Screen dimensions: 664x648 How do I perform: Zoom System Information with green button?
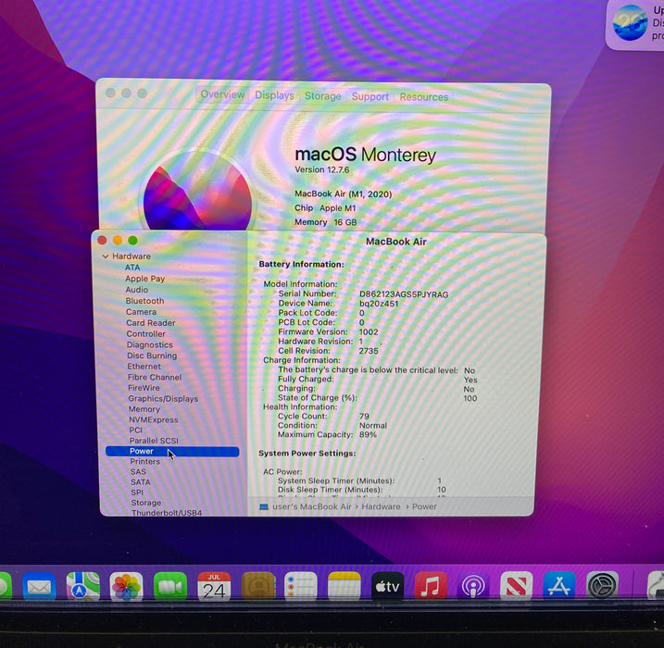132,241
